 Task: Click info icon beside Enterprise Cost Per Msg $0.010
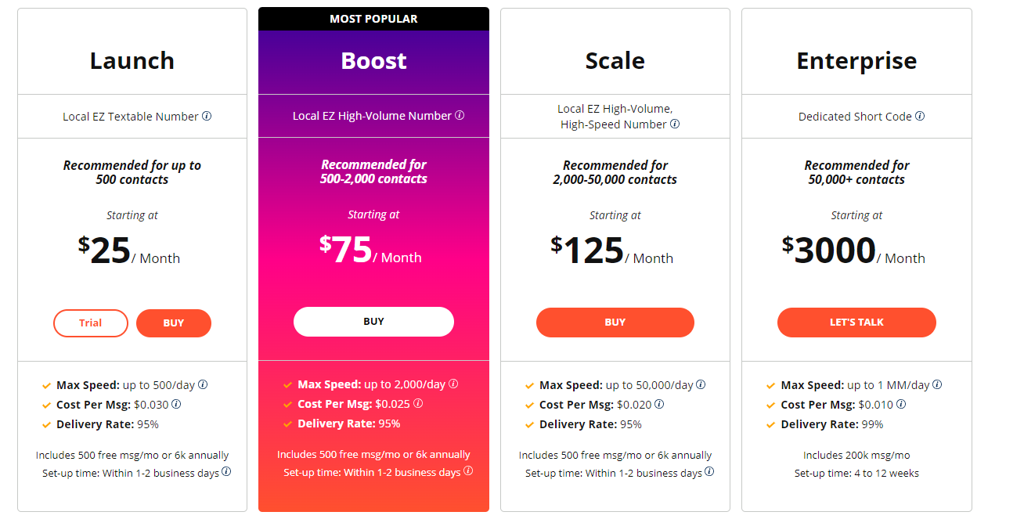901,404
